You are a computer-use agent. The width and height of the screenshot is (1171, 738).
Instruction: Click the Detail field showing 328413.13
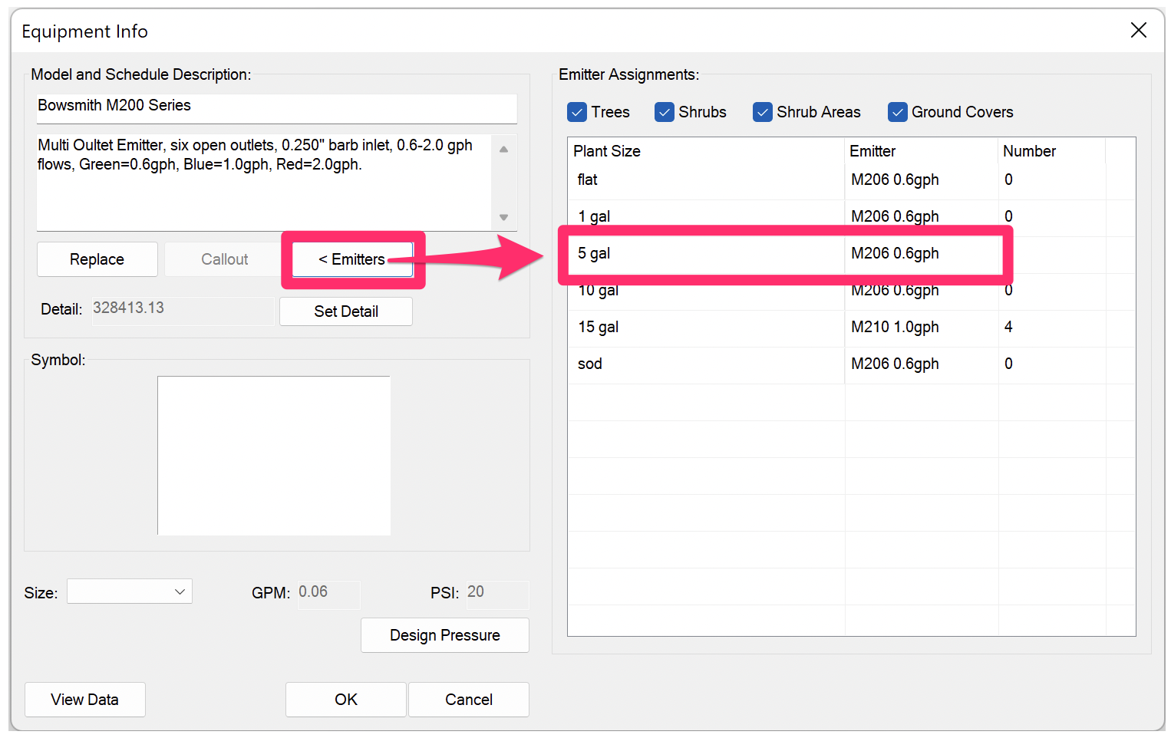(183, 311)
